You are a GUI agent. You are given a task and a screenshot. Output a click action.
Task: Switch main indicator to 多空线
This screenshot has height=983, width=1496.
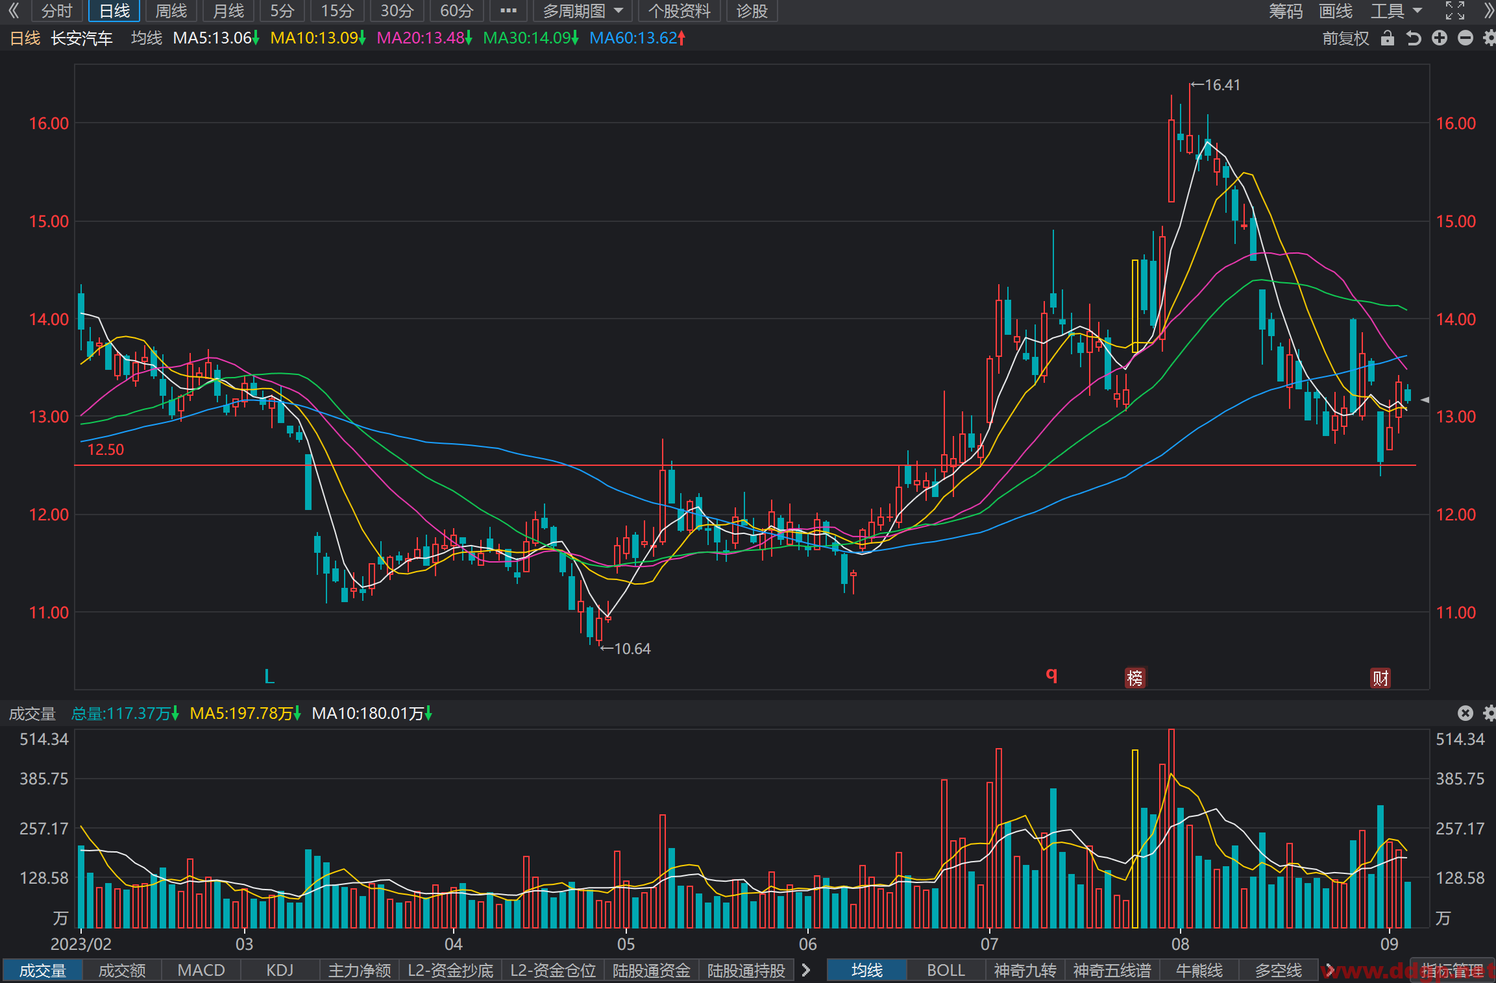(x=1279, y=971)
